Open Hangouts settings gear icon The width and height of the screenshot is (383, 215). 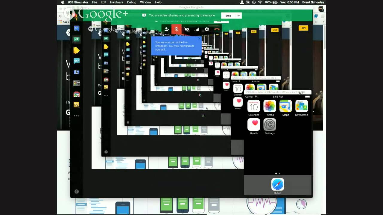click(x=207, y=29)
